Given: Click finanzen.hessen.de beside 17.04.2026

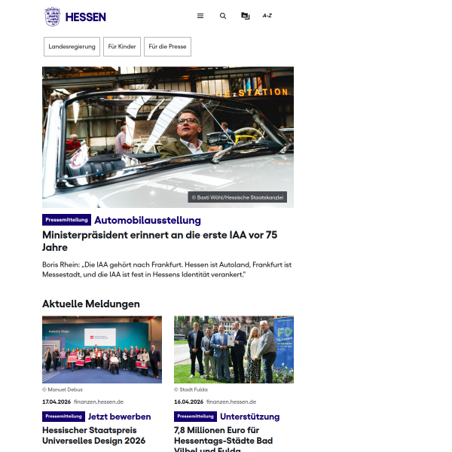Looking at the screenshot, I should point(99,402).
